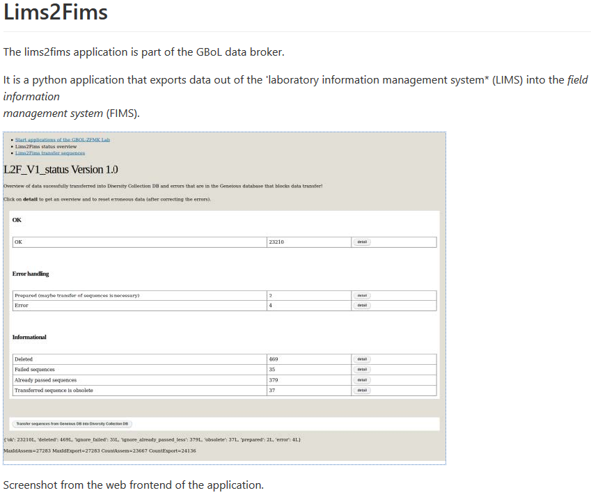Viewport: 591px width, 495px height.
Task: Open detail for Already passed sequences
Action: click(x=362, y=380)
